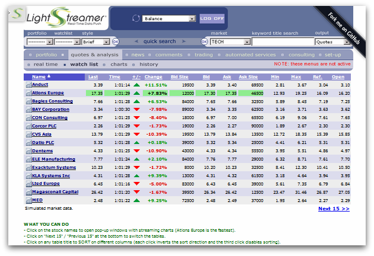Click the sort arrow next to Name header

click(x=49, y=76)
